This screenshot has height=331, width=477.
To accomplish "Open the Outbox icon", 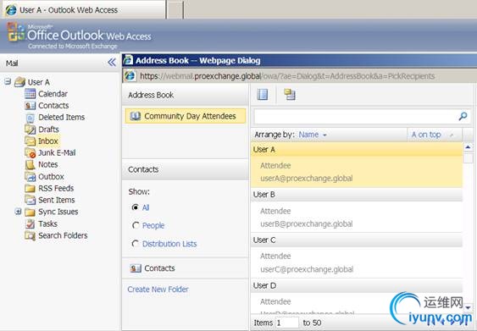I will (30, 177).
